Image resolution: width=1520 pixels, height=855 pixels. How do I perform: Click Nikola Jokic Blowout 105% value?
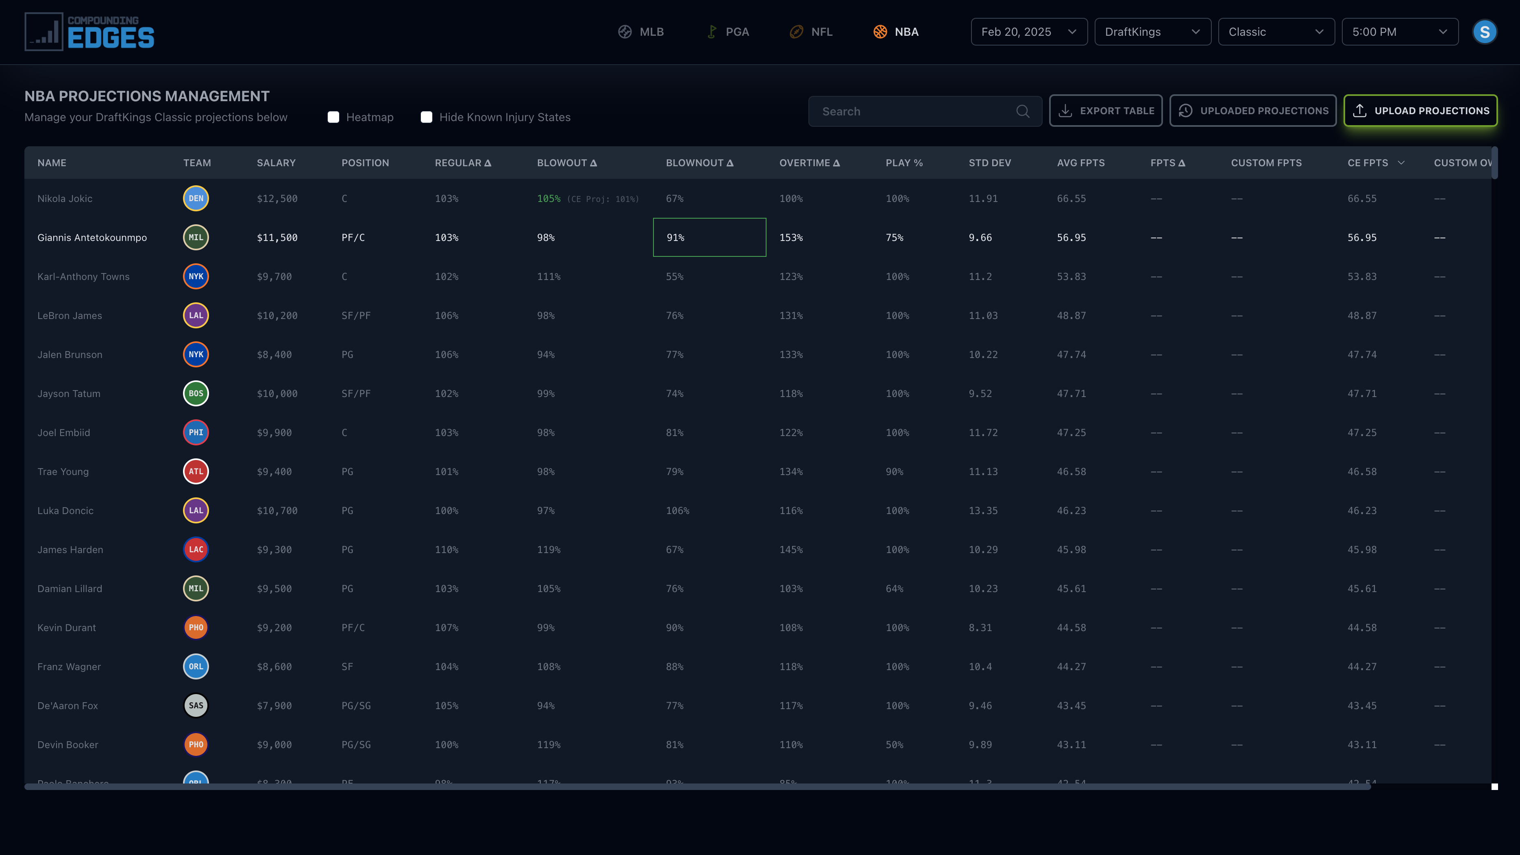(549, 199)
